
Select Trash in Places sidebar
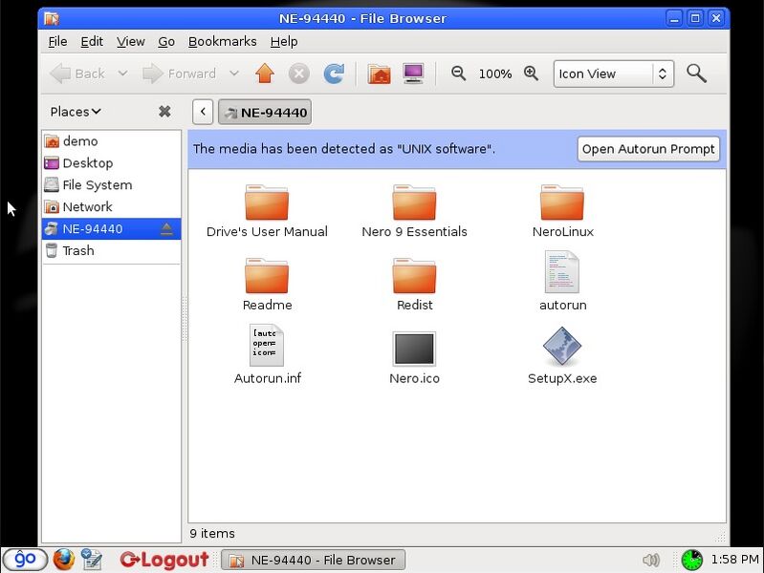(x=112, y=251)
